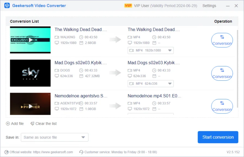
Task: Open the MP4 1920x1080 format dropdown
Action: click(151, 50)
